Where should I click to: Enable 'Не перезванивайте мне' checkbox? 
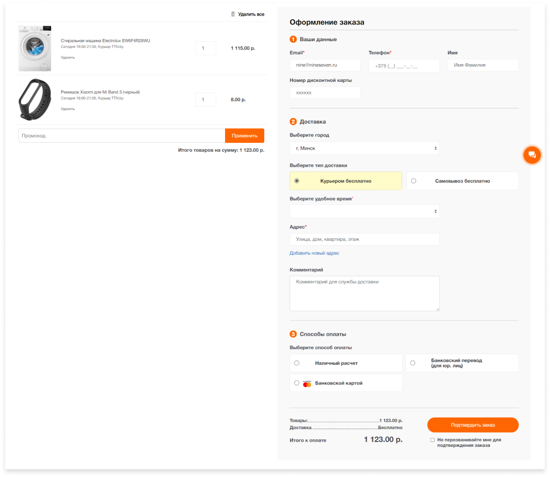432,440
